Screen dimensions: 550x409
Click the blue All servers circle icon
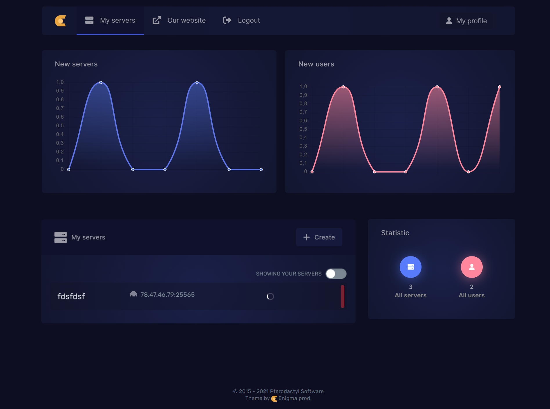tap(410, 267)
